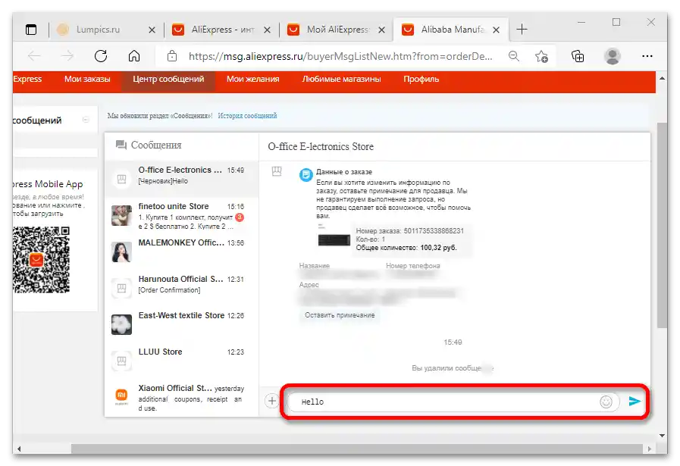The height and width of the screenshot is (466, 680).
Task: Switch to the Мой AliExpress tab
Action: tap(338, 30)
